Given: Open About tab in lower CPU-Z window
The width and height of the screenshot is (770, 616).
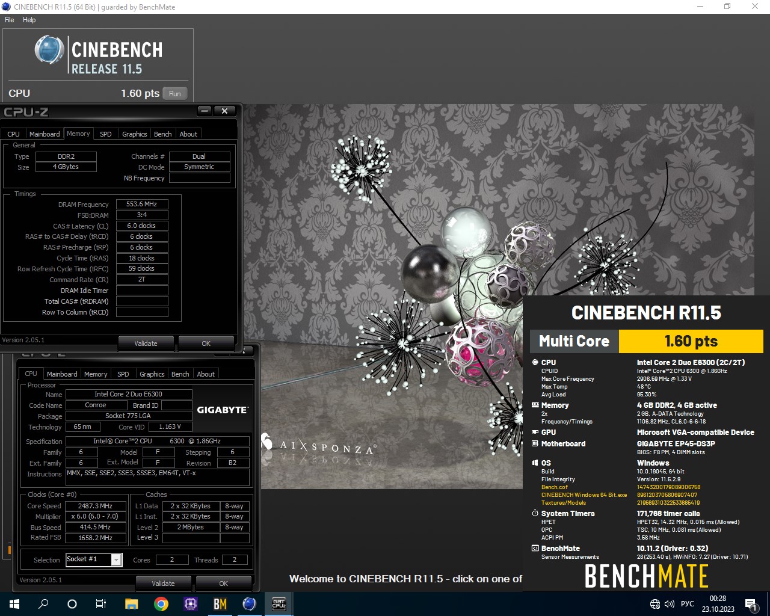Looking at the screenshot, I should tap(206, 374).
